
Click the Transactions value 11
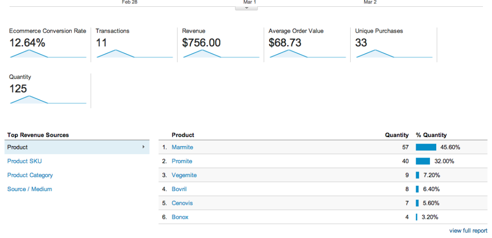coord(101,43)
